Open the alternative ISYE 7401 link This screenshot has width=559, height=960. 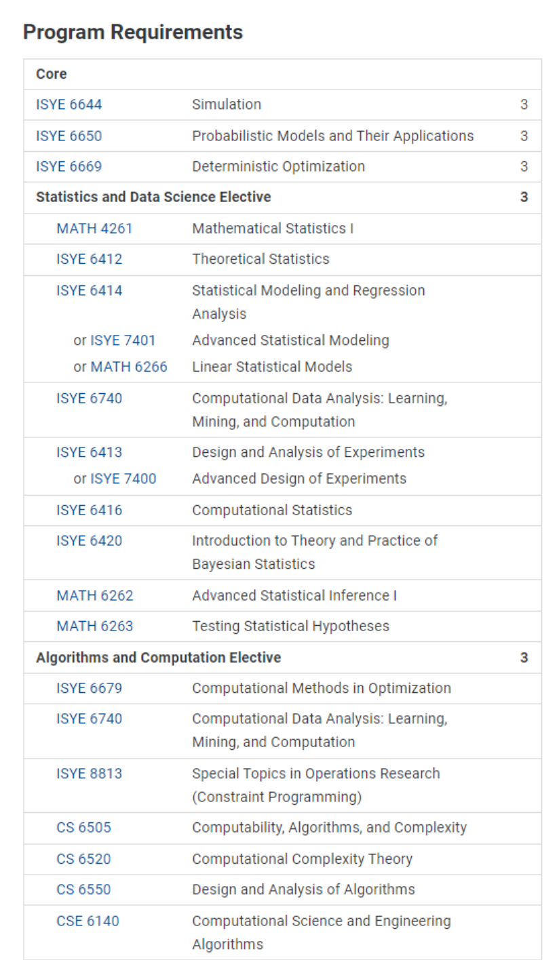click(x=123, y=340)
